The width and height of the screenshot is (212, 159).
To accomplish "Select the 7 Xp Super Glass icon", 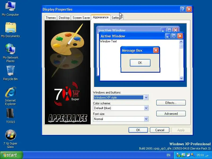I will pos(10,139).
